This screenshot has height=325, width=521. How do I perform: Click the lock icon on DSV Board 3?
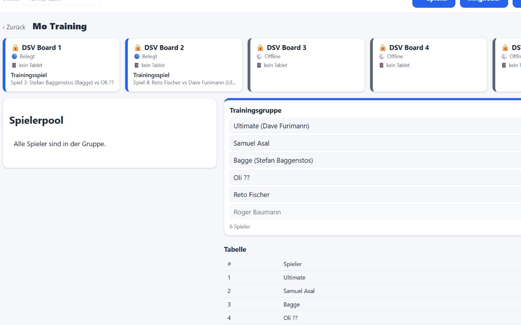pos(260,47)
